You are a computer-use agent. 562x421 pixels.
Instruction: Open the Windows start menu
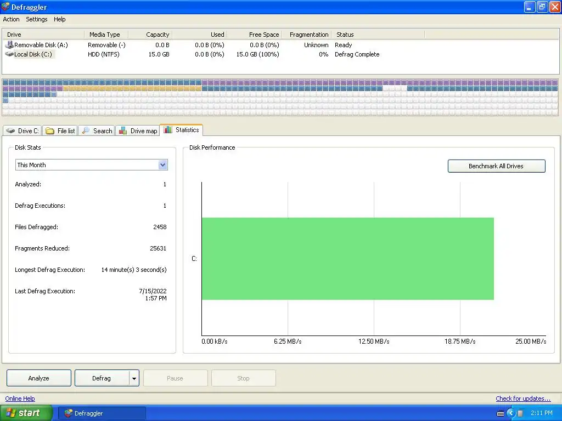[x=26, y=413]
